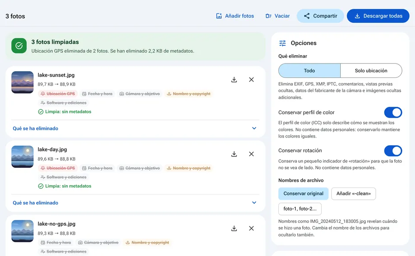Open the lake-sunset.jpg thumbnail
Viewport: 415px width, 256px height.
tap(22, 82)
